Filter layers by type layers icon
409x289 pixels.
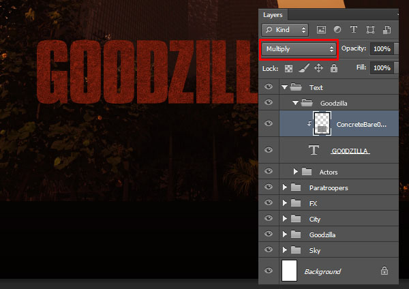pos(354,29)
